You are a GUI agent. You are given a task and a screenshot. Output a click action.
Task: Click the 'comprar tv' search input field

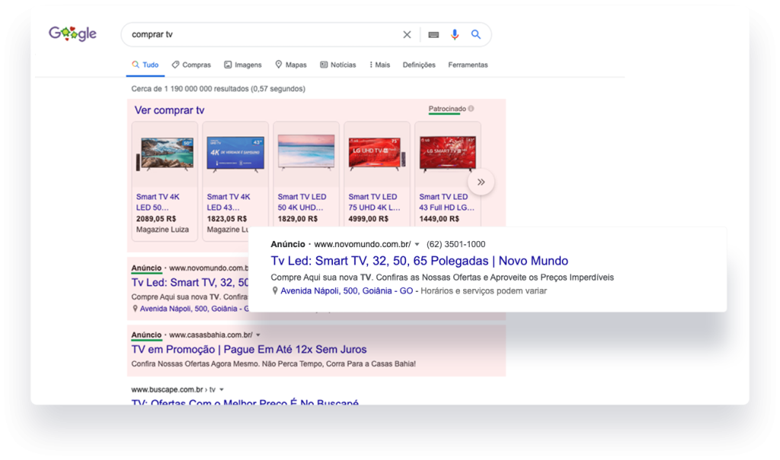259,34
